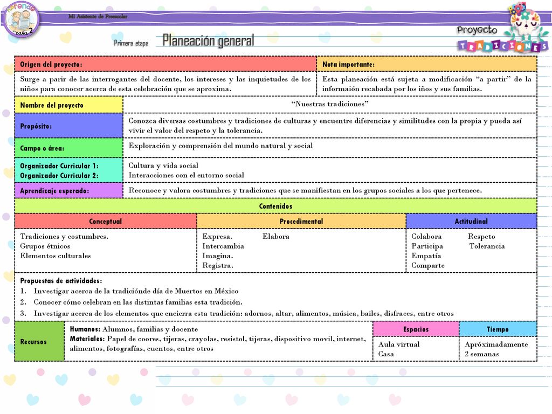Click "Colabora" in the Actitudinal column
552x414 pixels.
click(x=427, y=236)
